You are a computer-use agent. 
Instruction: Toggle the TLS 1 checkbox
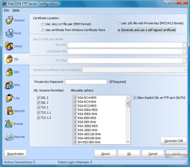(39, 107)
